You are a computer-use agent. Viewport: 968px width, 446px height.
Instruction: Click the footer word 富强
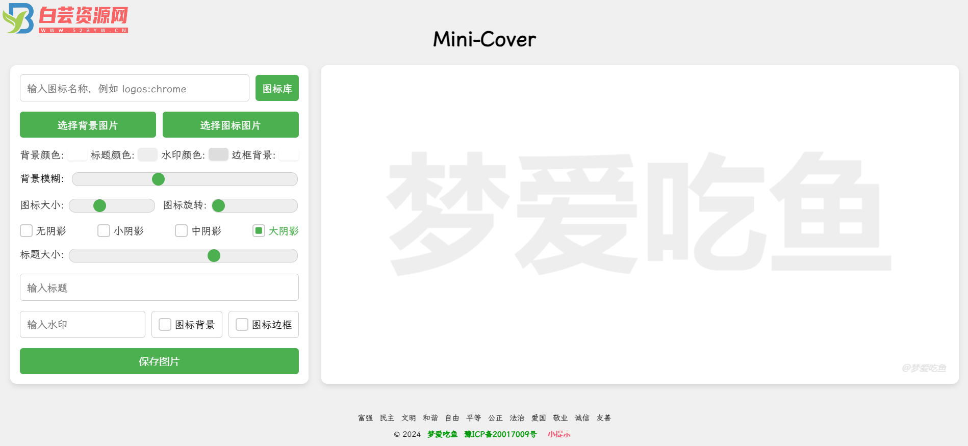(x=365, y=418)
